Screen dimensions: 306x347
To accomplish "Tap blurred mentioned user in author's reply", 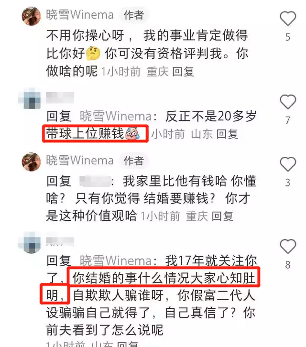I will pos(96,181).
